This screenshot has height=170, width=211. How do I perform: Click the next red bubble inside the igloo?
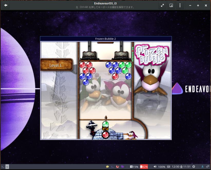105,134
